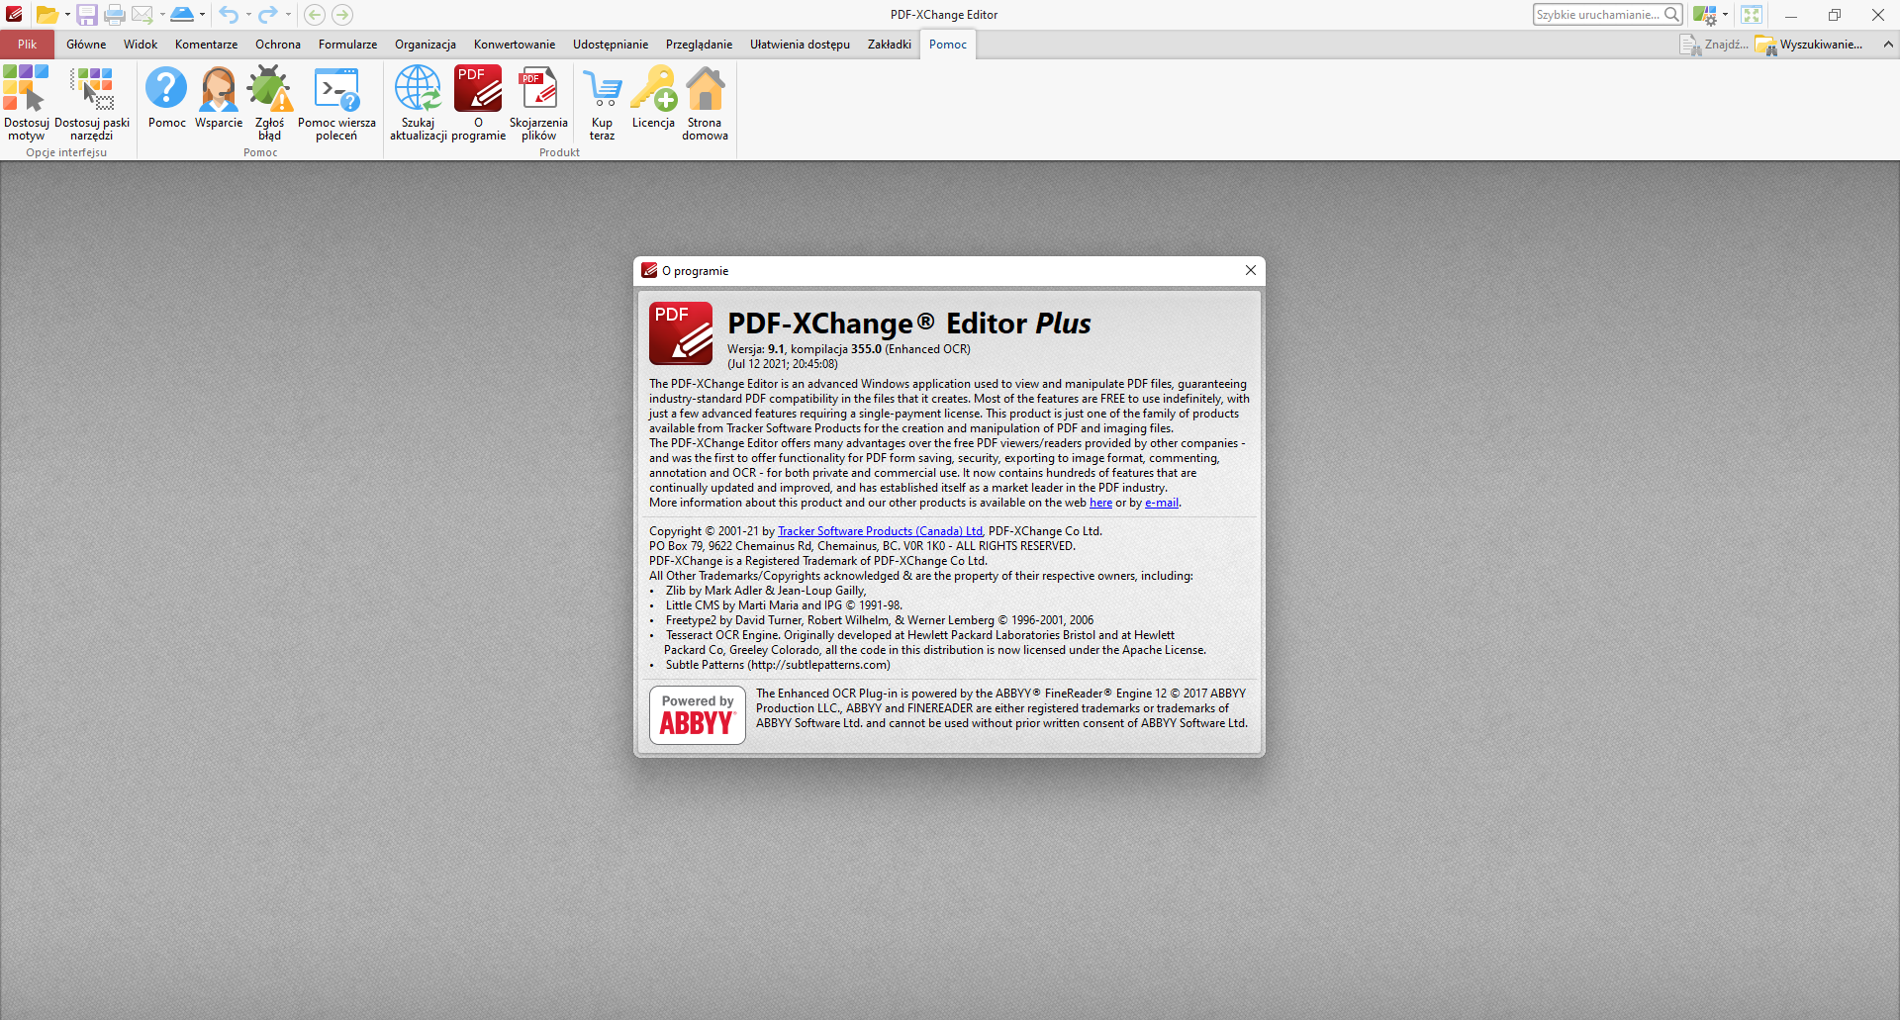Open the Pomoc help question-mark icon

pos(166,97)
